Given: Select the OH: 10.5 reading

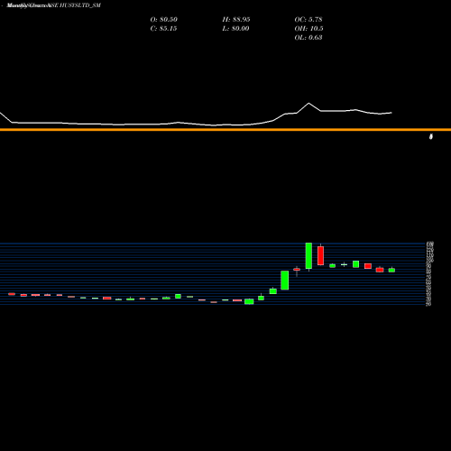Looking at the screenshot, I should point(308,28).
